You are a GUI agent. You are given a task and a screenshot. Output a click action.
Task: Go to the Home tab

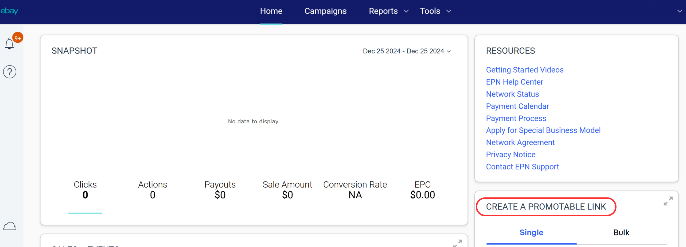click(271, 11)
